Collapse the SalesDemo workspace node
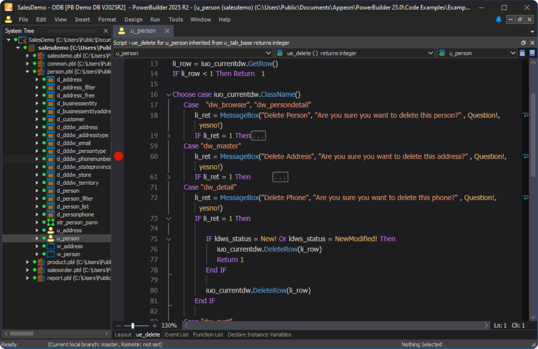Viewport: 538px width, 349px height. 9,40
